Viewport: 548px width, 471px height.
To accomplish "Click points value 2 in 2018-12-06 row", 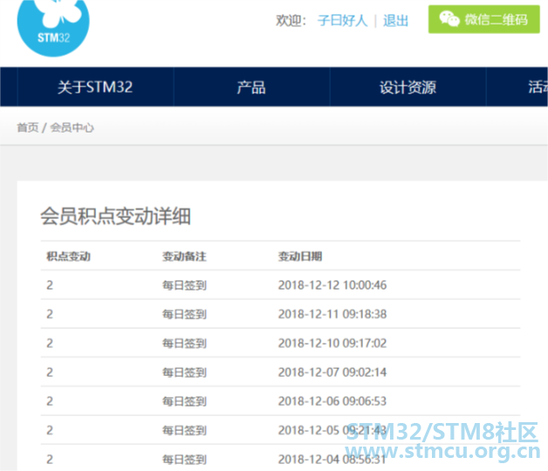I will tap(50, 401).
